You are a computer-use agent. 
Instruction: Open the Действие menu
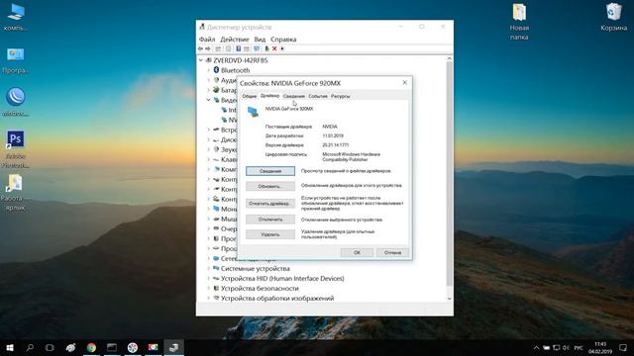point(235,40)
